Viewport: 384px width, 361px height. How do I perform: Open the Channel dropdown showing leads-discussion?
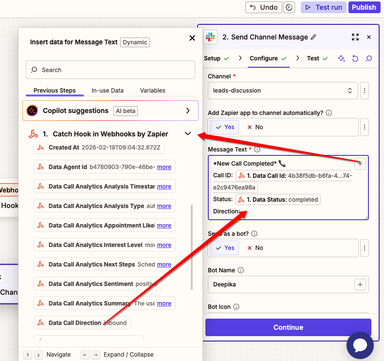coord(283,91)
